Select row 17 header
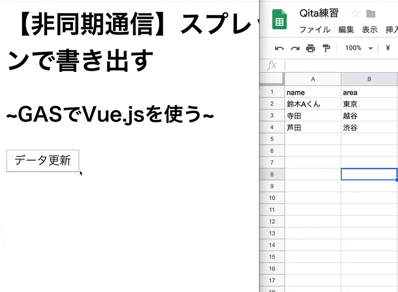This screenshot has width=398, height=292. (272, 280)
